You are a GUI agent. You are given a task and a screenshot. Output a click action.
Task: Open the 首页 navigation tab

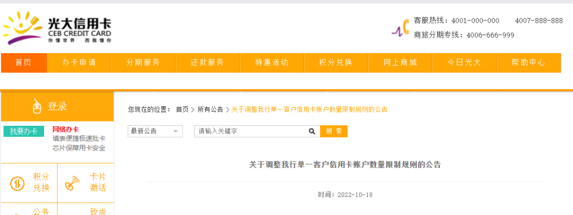point(24,63)
